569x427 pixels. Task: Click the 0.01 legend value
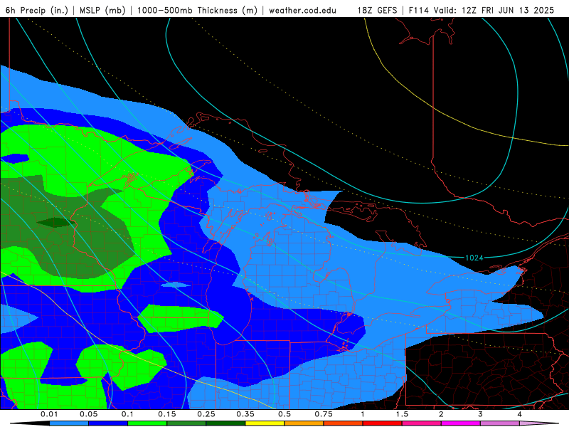pos(49,414)
